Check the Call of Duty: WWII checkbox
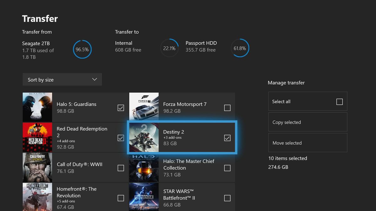The image size is (376, 211). click(x=121, y=168)
